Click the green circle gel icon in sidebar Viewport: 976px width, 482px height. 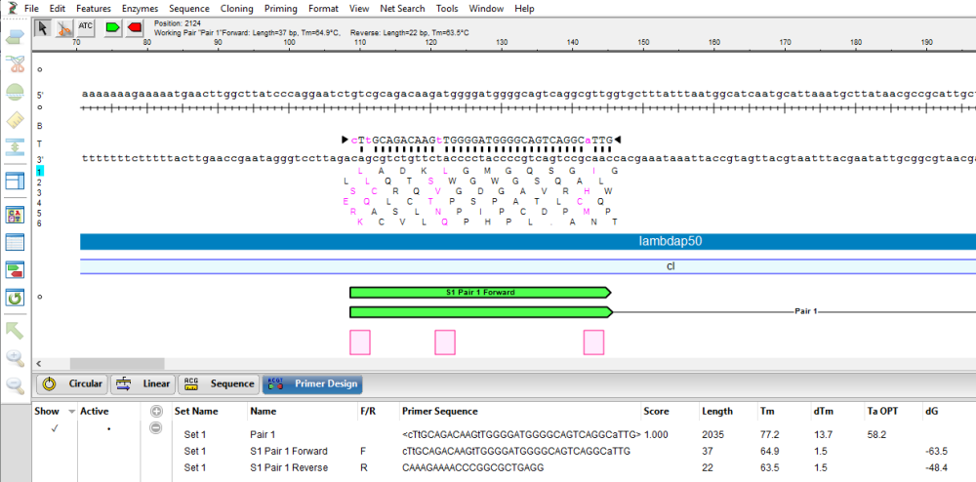click(15, 93)
